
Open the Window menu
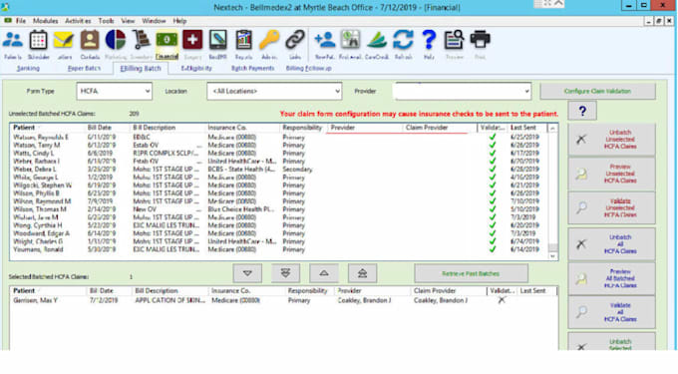click(x=154, y=21)
